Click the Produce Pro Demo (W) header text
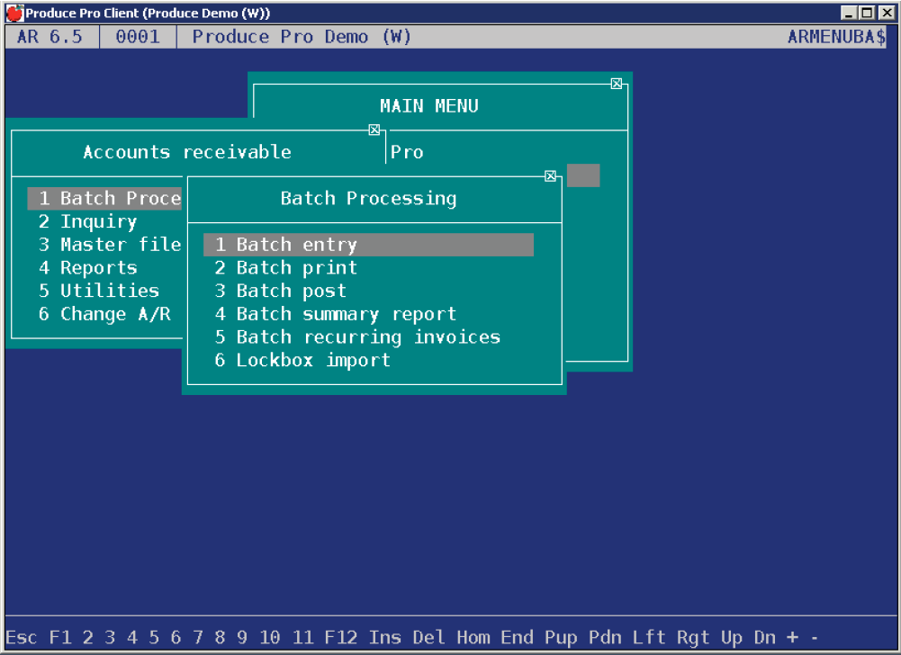 [302, 37]
